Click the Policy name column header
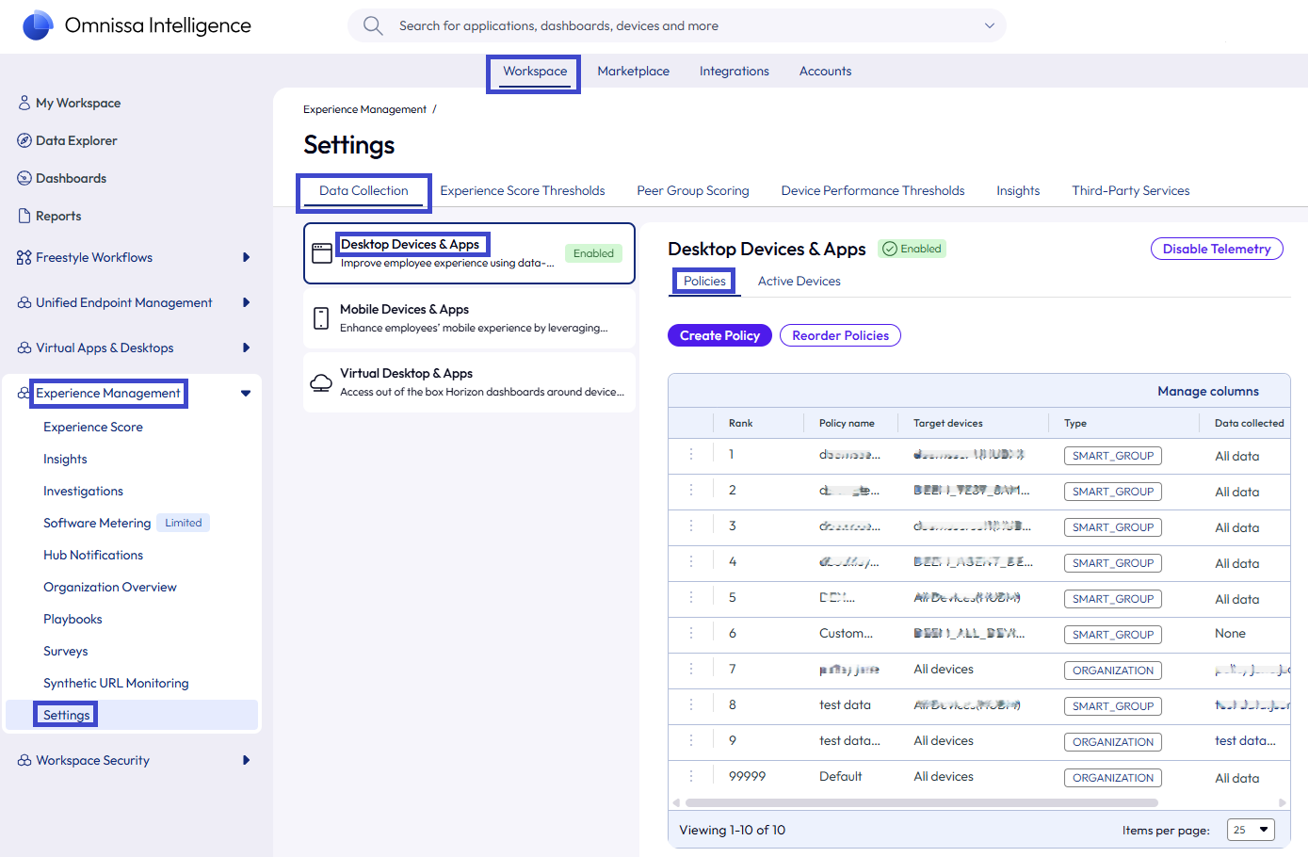1308x857 pixels. click(x=847, y=423)
